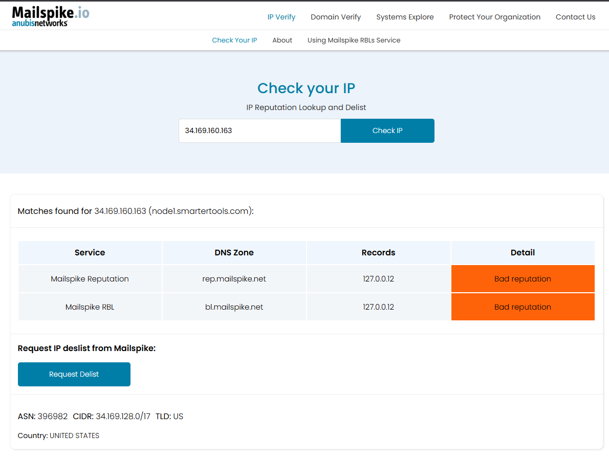Select the Check Your IP tab

(234, 40)
